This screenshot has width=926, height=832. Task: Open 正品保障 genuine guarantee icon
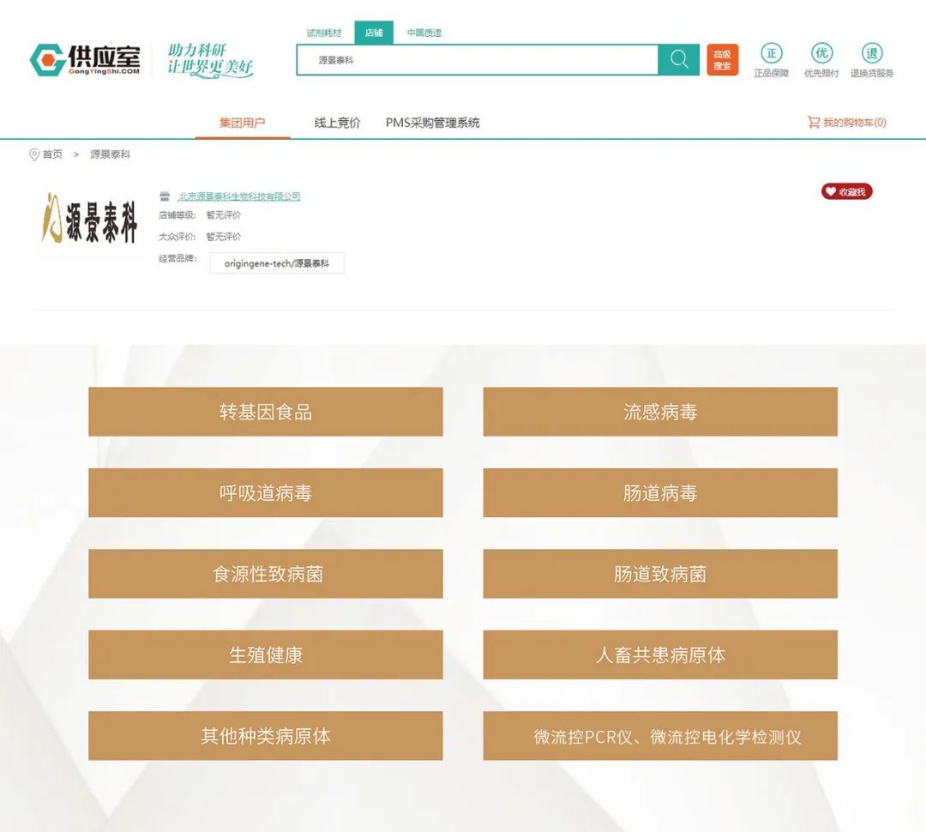click(772, 60)
